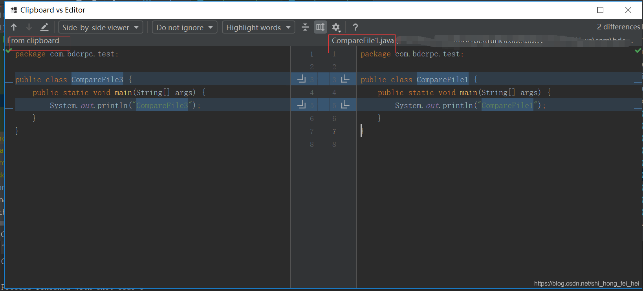Click package line in left pane
The width and height of the screenshot is (643, 291).
point(67,54)
